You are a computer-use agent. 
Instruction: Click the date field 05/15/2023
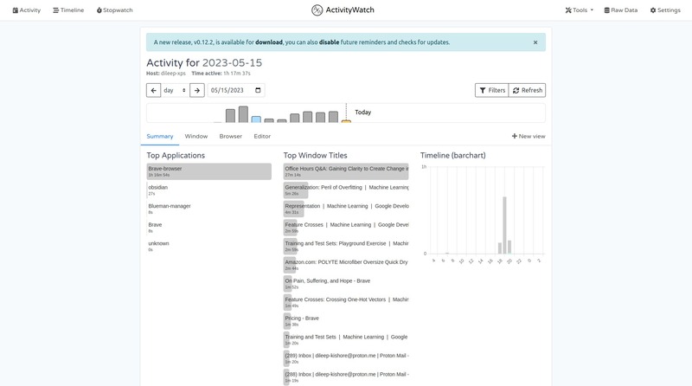pyautogui.click(x=236, y=90)
